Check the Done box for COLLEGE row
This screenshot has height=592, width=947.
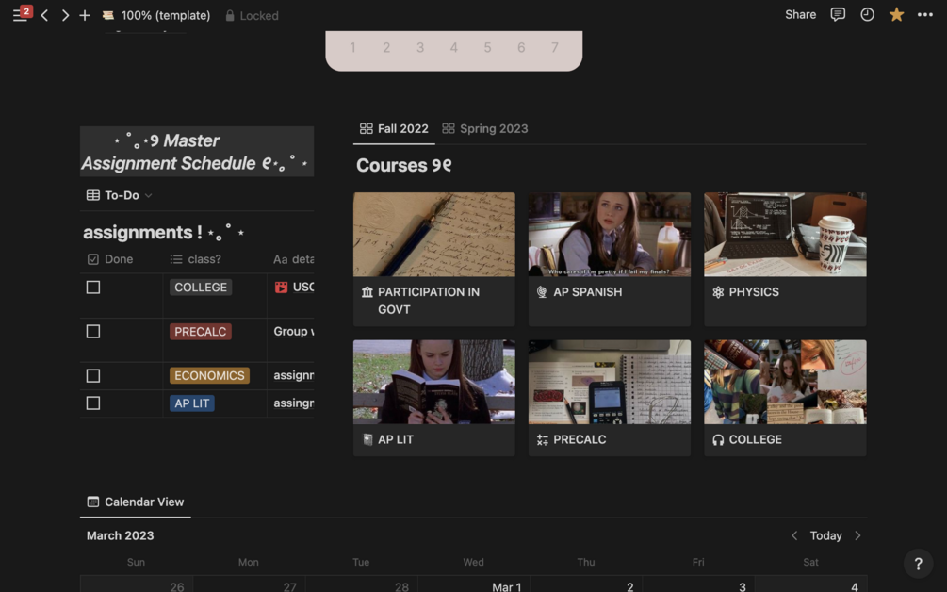point(93,288)
